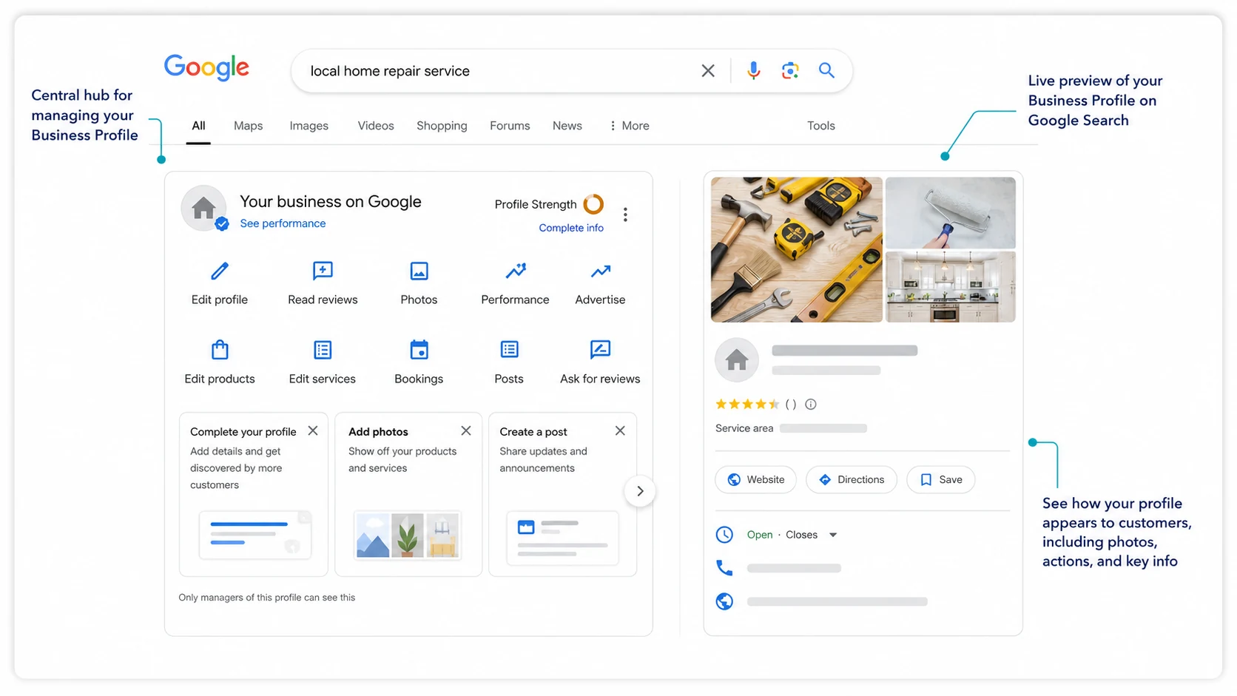Open the Complete your profile card
This screenshot has width=1237, height=696.
tap(253, 494)
